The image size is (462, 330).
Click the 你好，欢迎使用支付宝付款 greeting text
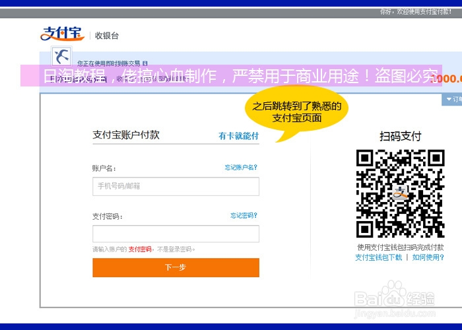(x=415, y=12)
